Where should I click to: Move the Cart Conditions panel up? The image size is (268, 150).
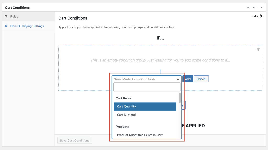coord(248,8)
